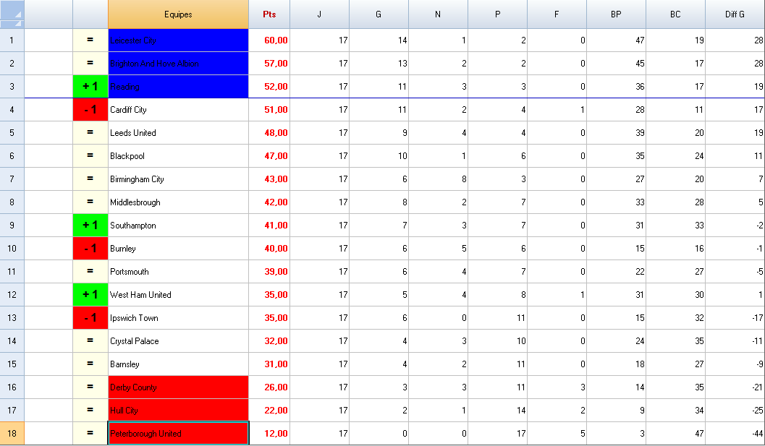The width and height of the screenshot is (765, 446).
Task: Select the Brighton And Hove Albion cell
Action: point(178,64)
